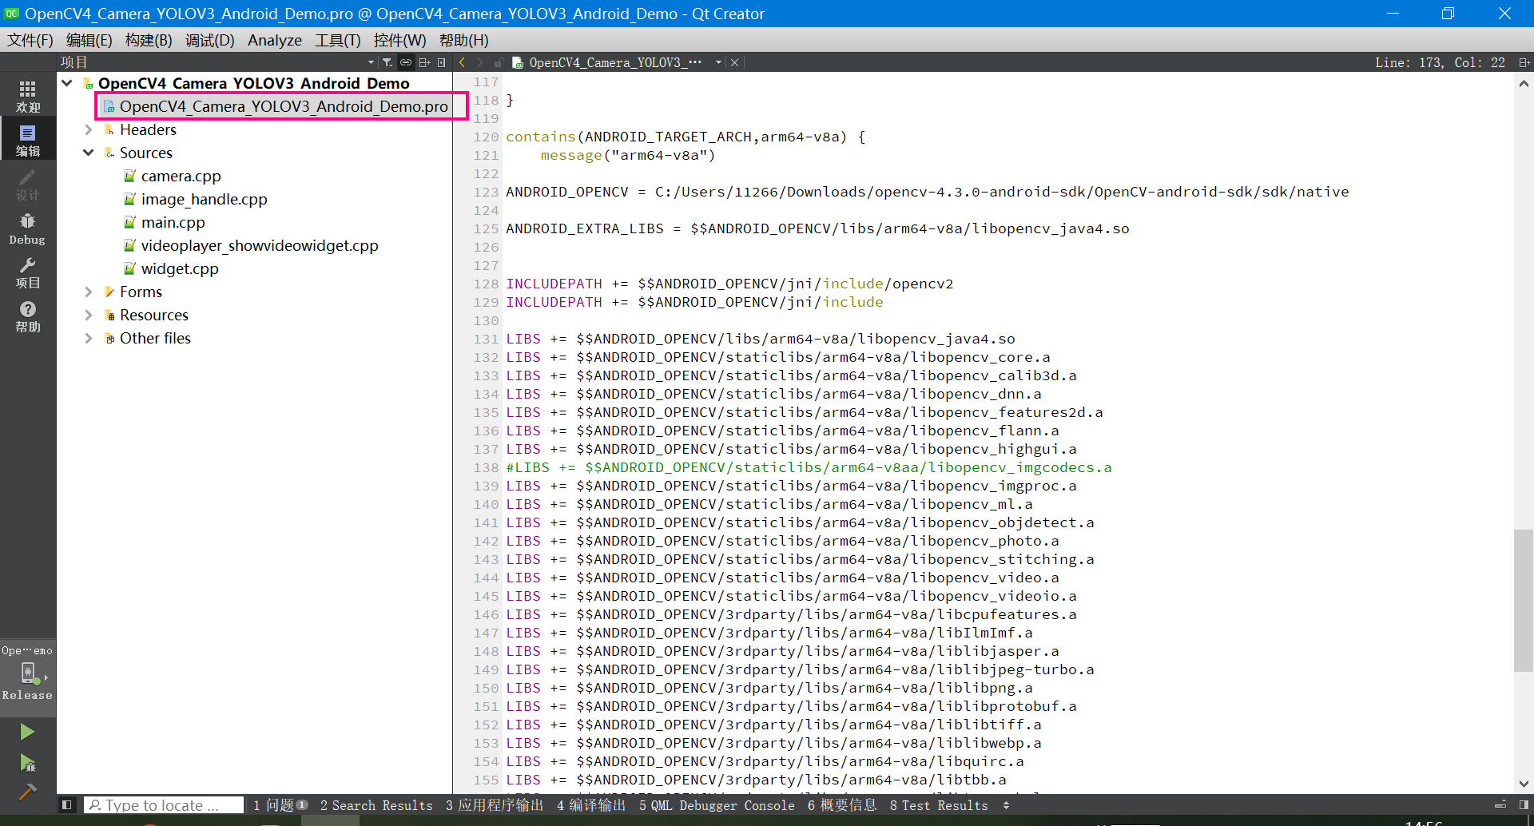Open widget.cpp from the Sources tree

180,269
